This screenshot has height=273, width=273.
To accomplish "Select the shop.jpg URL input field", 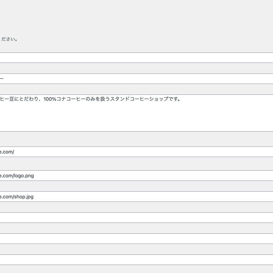I will point(136,196).
